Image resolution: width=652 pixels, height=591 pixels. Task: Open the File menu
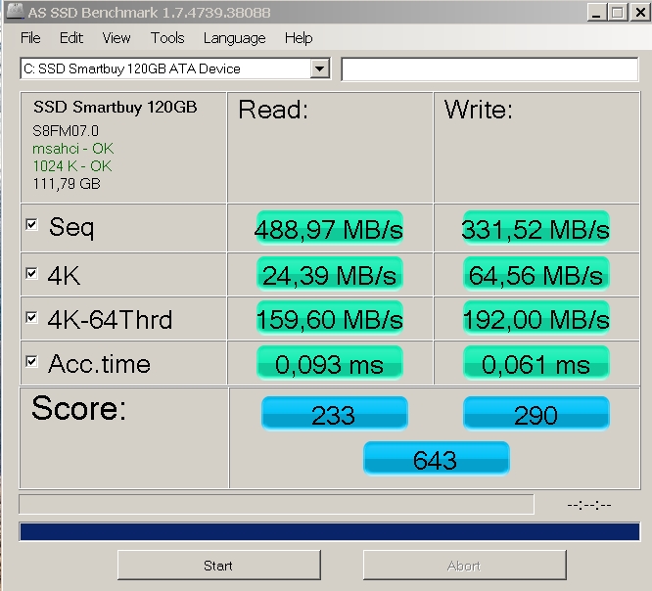30,38
